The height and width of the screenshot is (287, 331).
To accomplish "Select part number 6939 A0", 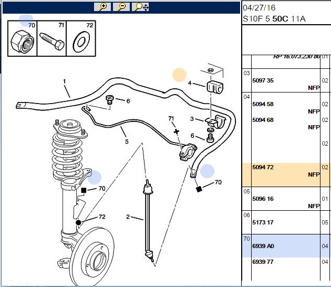I will tap(263, 246).
